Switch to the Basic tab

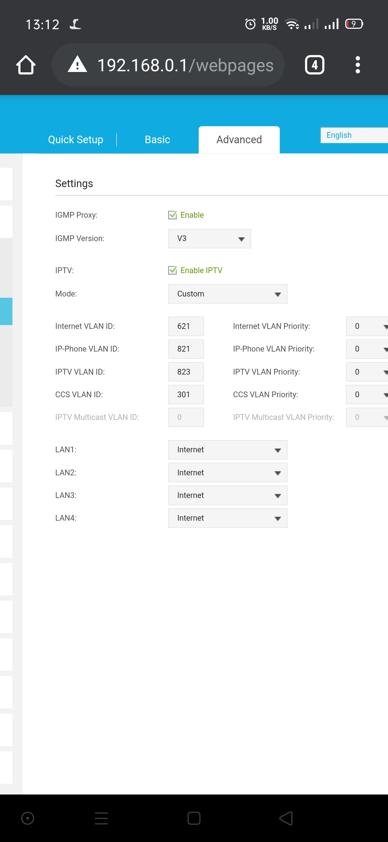point(157,140)
